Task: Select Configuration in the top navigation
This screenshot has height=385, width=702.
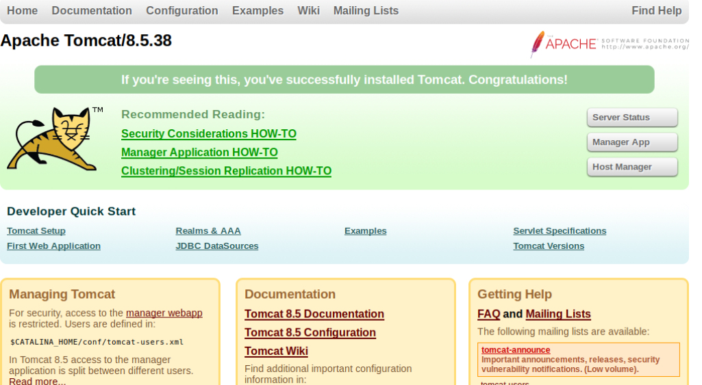Action: click(181, 11)
